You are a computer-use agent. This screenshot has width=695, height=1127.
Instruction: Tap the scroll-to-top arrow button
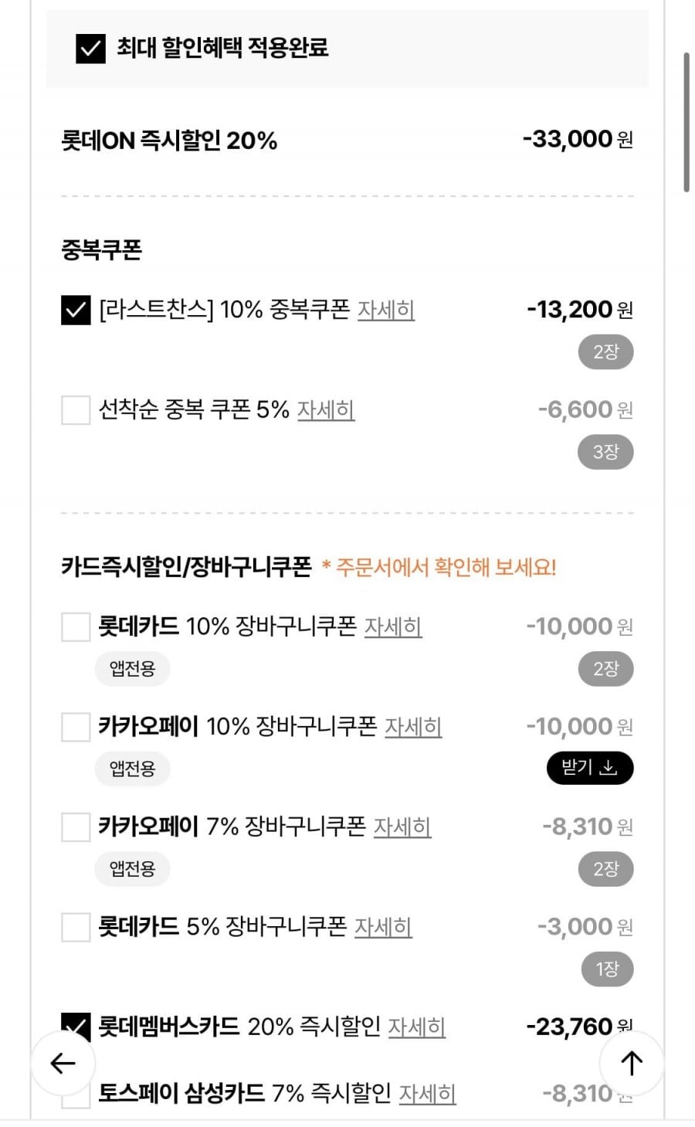pyautogui.click(x=632, y=1063)
